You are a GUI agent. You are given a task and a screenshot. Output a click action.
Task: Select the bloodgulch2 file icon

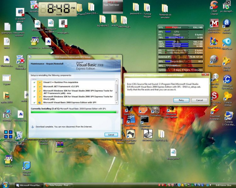[x=173, y=154]
